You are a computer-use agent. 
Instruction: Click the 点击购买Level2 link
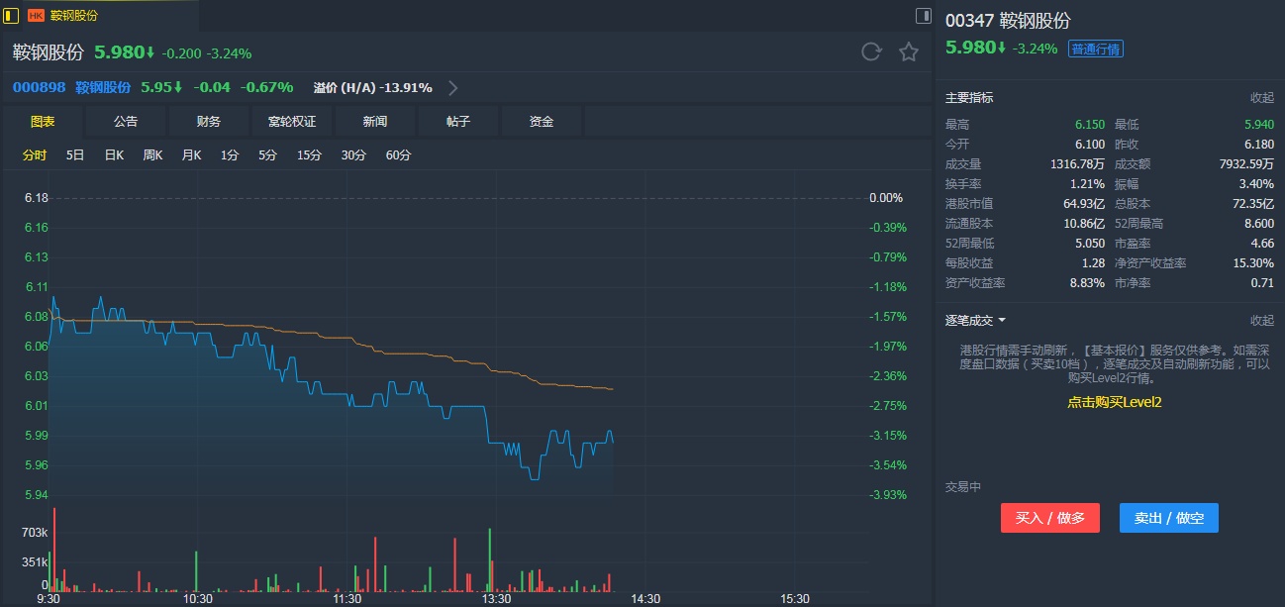pos(1114,402)
